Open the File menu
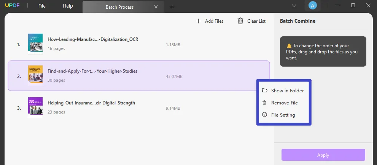Screen dimensions: 377x165 42,6
